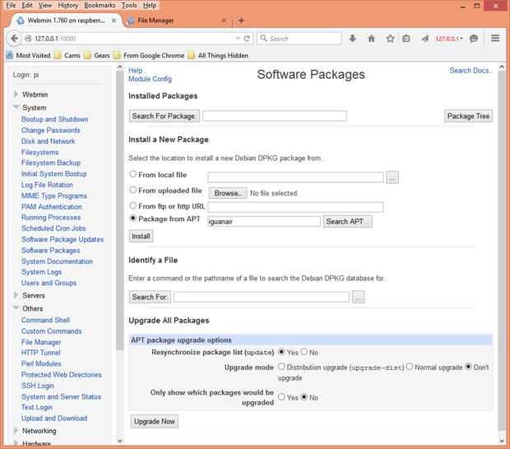The width and height of the screenshot is (510, 449).
Task: Collapse the System section in sidebar
Action: [16, 108]
